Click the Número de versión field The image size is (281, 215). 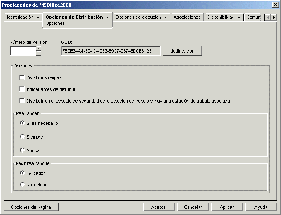pos(23,51)
